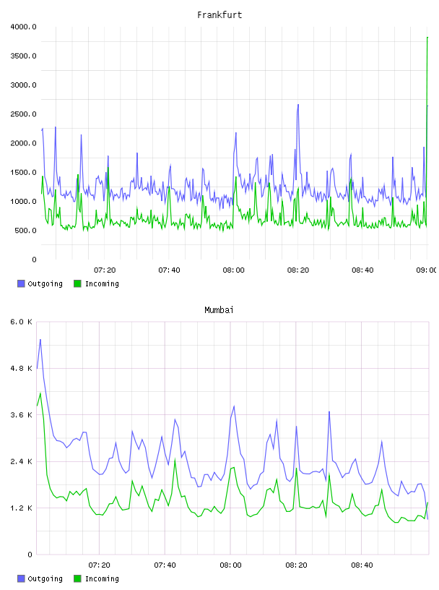Click the 1.2 K y-axis label in Mumbai chart
The width and height of the screenshot is (439, 590).
pos(22,508)
